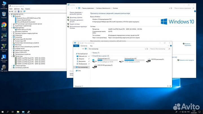The height and width of the screenshot is (114, 203).
Task: Click Защита системы link
Action: 75,24
